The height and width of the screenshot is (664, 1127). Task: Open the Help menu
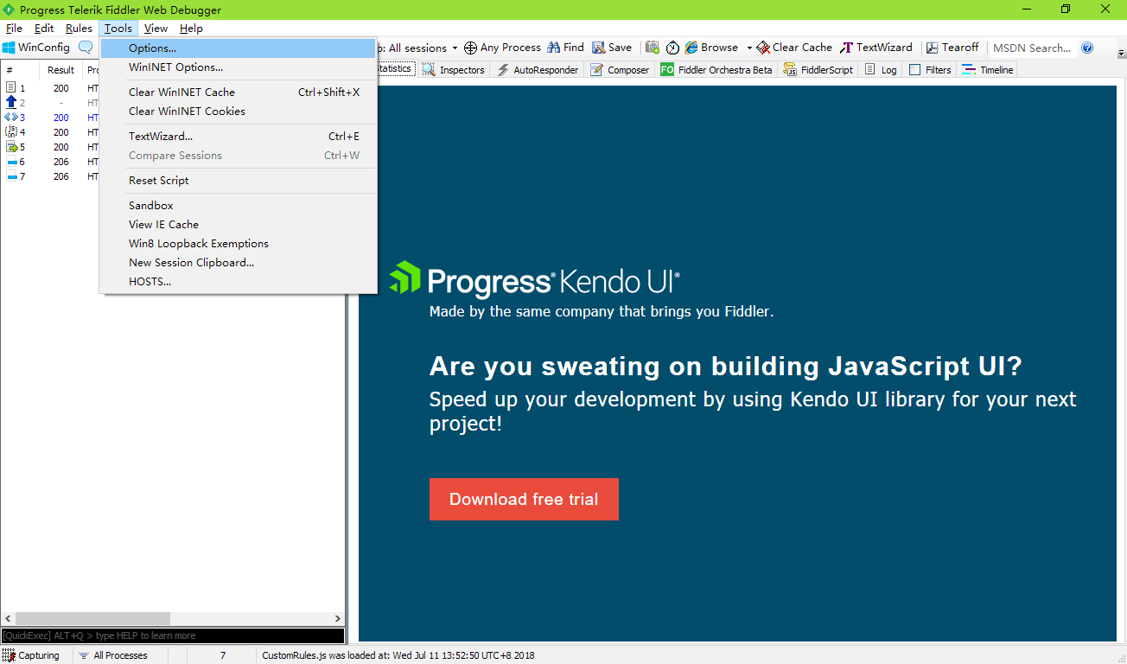(x=191, y=29)
